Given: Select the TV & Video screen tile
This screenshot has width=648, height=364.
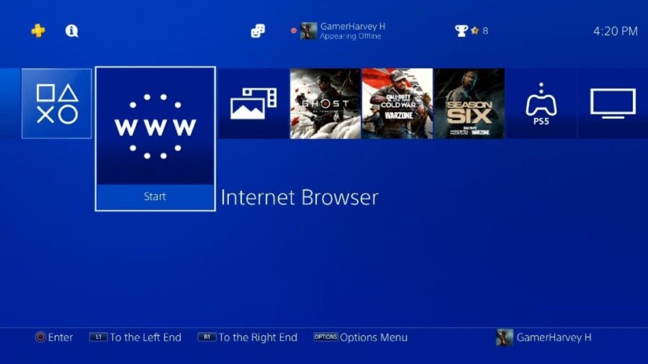Looking at the screenshot, I should [613, 104].
